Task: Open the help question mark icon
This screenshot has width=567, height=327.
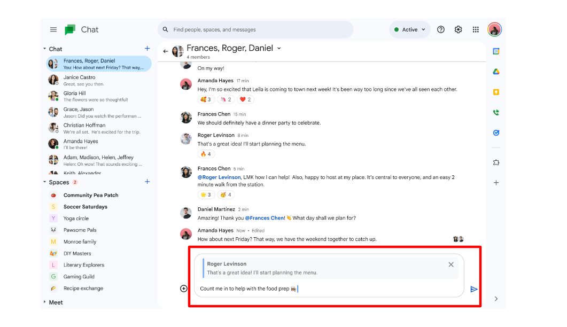Action: [x=441, y=30]
